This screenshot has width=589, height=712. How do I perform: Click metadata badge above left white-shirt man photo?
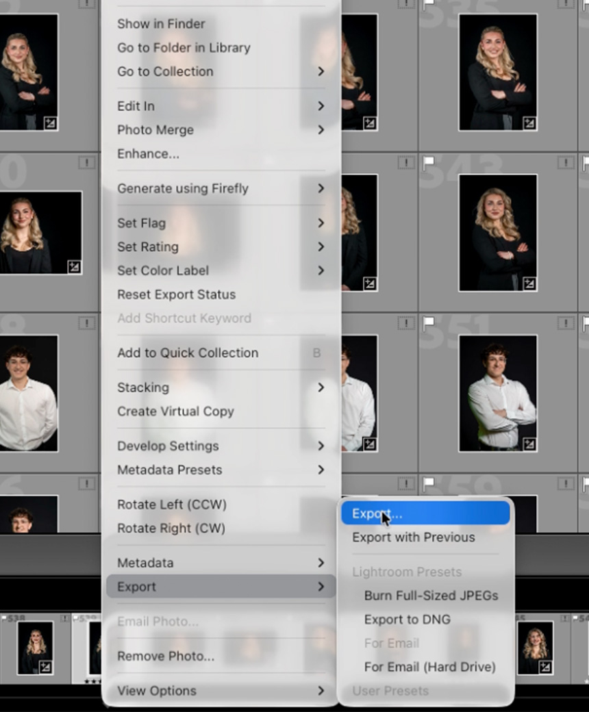click(86, 323)
